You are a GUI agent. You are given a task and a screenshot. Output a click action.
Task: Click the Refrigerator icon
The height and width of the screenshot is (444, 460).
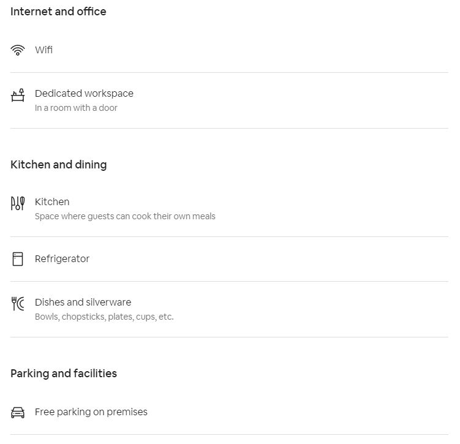[x=18, y=259]
